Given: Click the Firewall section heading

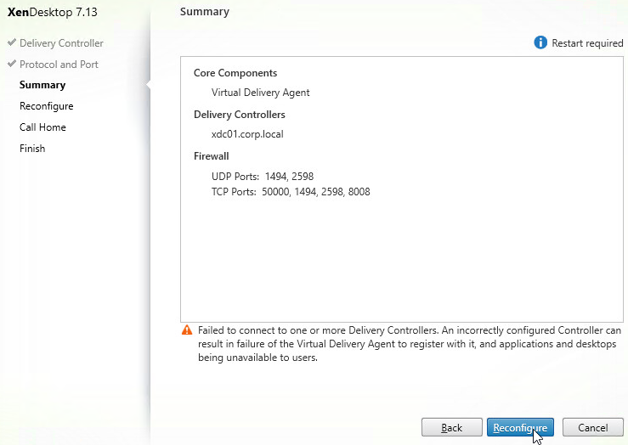Looking at the screenshot, I should (211, 156).
